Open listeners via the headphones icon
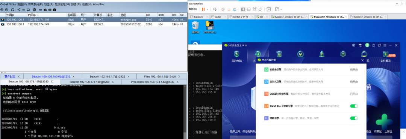Screen dimensions: 406x139 click(x=13, y=9)
